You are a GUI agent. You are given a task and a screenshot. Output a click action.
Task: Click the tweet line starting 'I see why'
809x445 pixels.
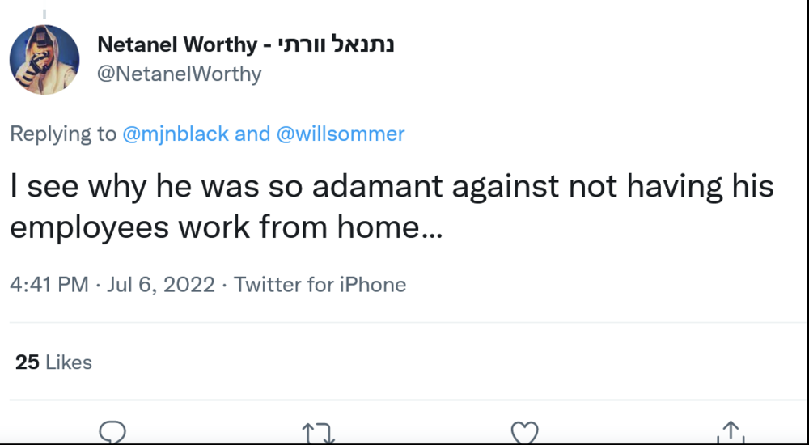tap(392, 188)
